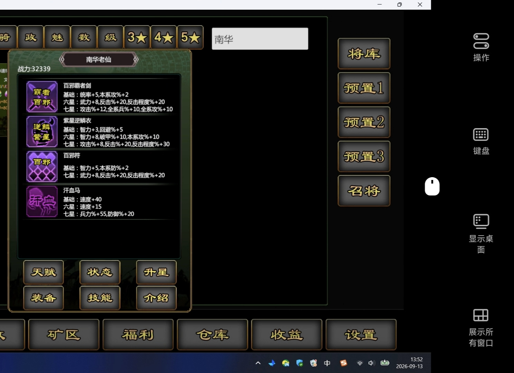Filter heroes by 4★ tab

pyautogui.click(x=164, y=37)
